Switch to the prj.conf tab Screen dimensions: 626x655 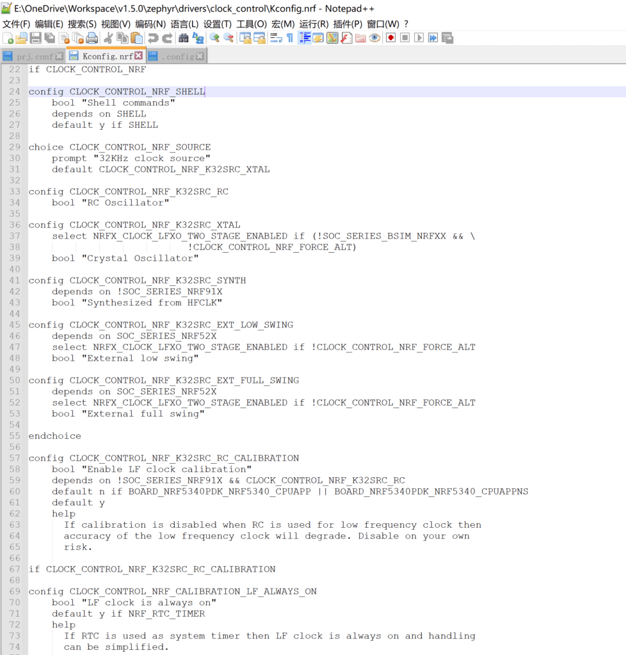pyautogui.click(x=35, y=56)
